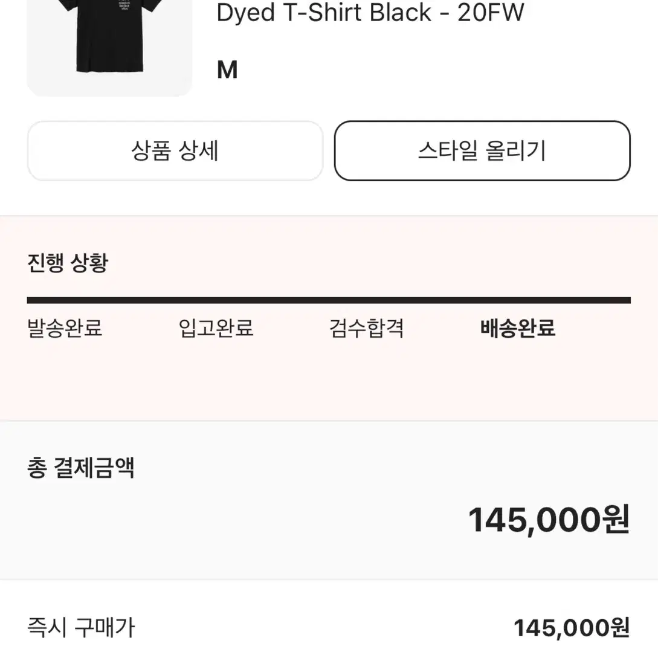Click the pink progress status panel
This screenshot has height=658, width=658.
click(329, 318)
